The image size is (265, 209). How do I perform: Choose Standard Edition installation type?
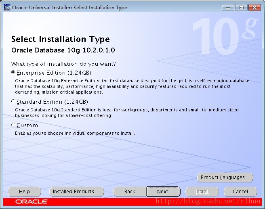[13, 101]
